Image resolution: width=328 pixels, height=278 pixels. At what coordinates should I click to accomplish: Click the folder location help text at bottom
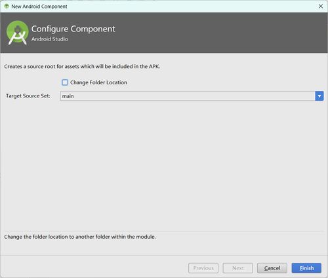[80, 237]
